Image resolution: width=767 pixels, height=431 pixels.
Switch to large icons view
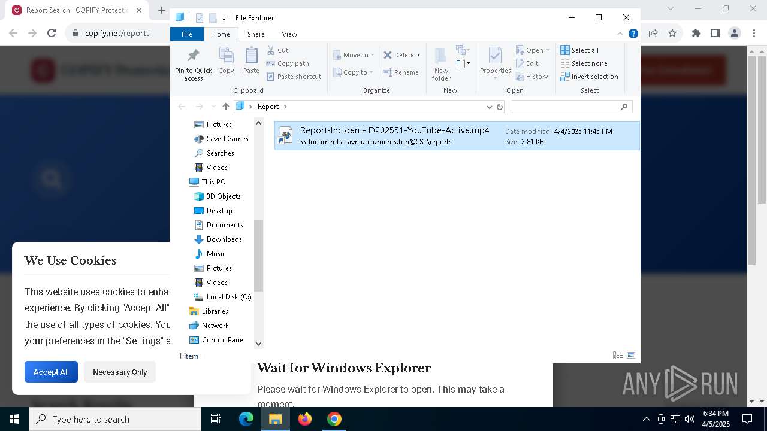(631, 356)
